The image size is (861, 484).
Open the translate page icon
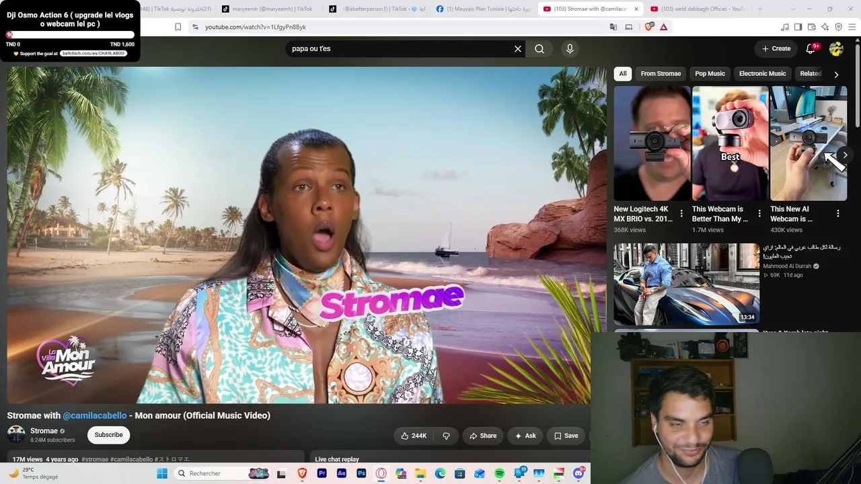click(x=613, y=27)
